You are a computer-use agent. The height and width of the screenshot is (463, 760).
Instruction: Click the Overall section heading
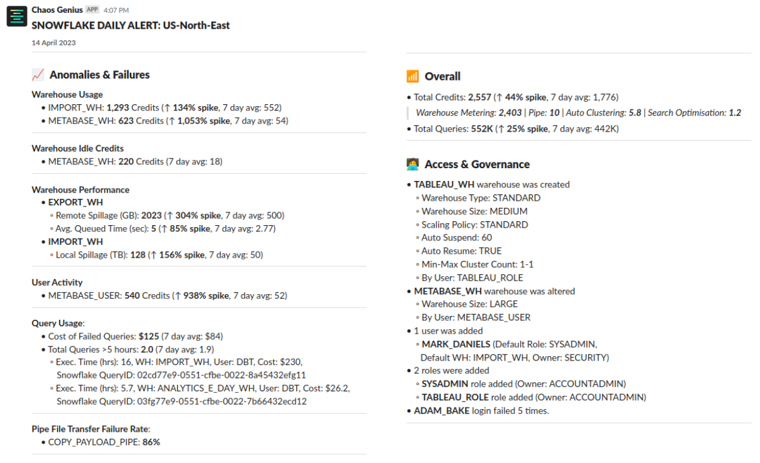pos(442,77)
